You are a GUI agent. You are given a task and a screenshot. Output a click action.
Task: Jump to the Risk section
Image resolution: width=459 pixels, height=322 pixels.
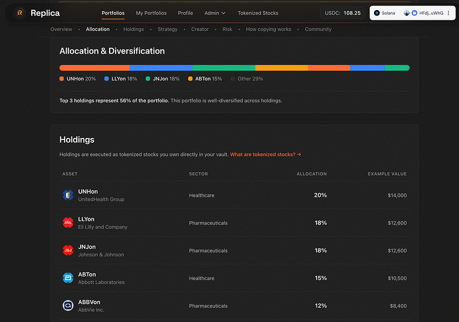(227, 29)
